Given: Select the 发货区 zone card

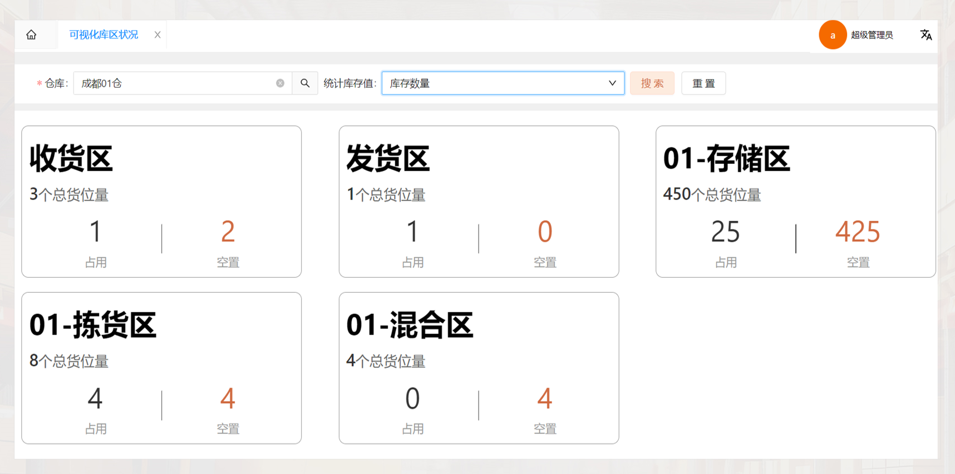Looking at the screenshot, I should point(479,201).
